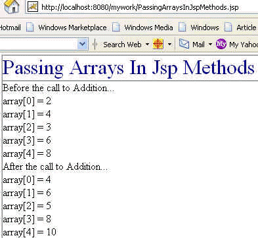Click 'After the call to Addition...' text
This screenshot has height=238, width=258.
click(55, 167)
